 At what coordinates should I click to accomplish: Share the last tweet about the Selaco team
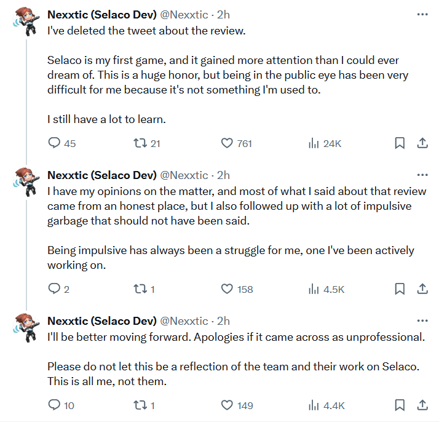[422, 405]
